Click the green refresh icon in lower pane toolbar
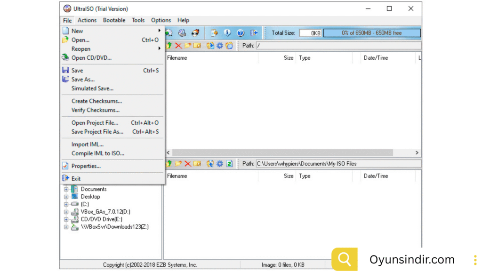 (x=229, y=164)
